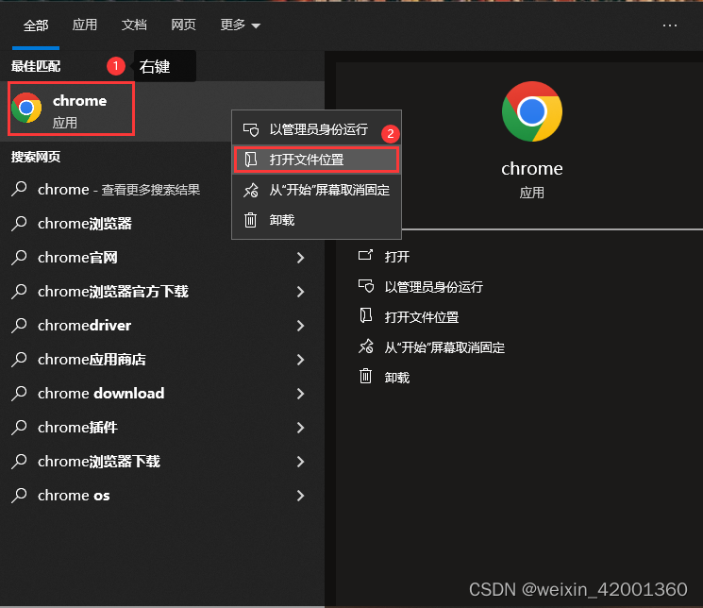Click search icon beside chromedriver

[19, 325]
